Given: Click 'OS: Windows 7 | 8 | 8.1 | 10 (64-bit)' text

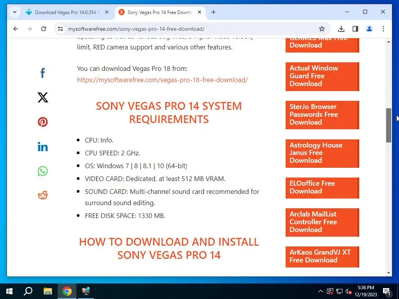Looking at the screenshot, I should 136,166.
